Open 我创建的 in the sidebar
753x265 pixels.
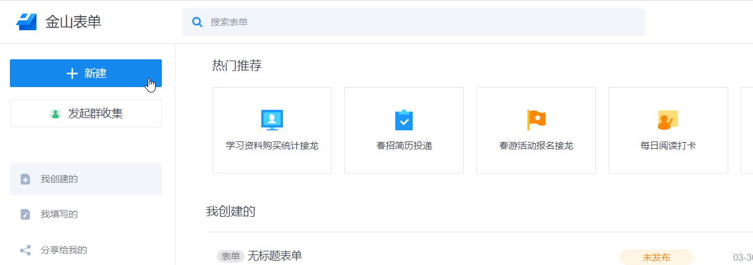(x=86, y=179)
